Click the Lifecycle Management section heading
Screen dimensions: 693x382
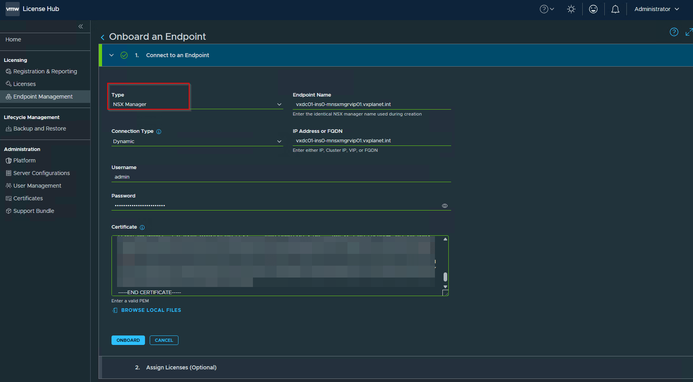32,117
